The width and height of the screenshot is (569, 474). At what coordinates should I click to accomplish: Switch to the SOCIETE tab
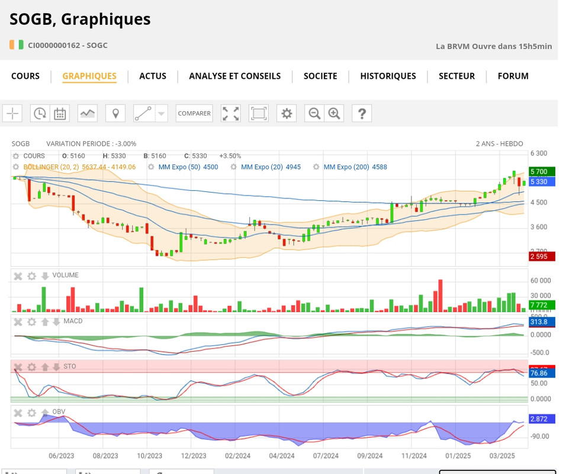pyautogui.click(x=320, y=76)
